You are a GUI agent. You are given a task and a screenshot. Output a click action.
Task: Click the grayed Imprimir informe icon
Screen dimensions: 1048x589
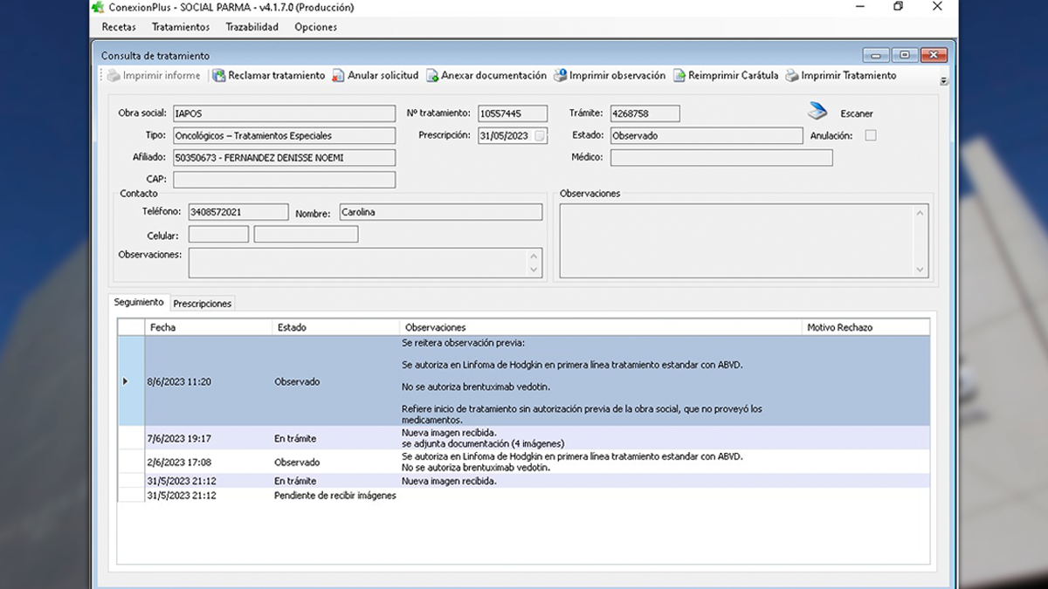click(114, 76)
